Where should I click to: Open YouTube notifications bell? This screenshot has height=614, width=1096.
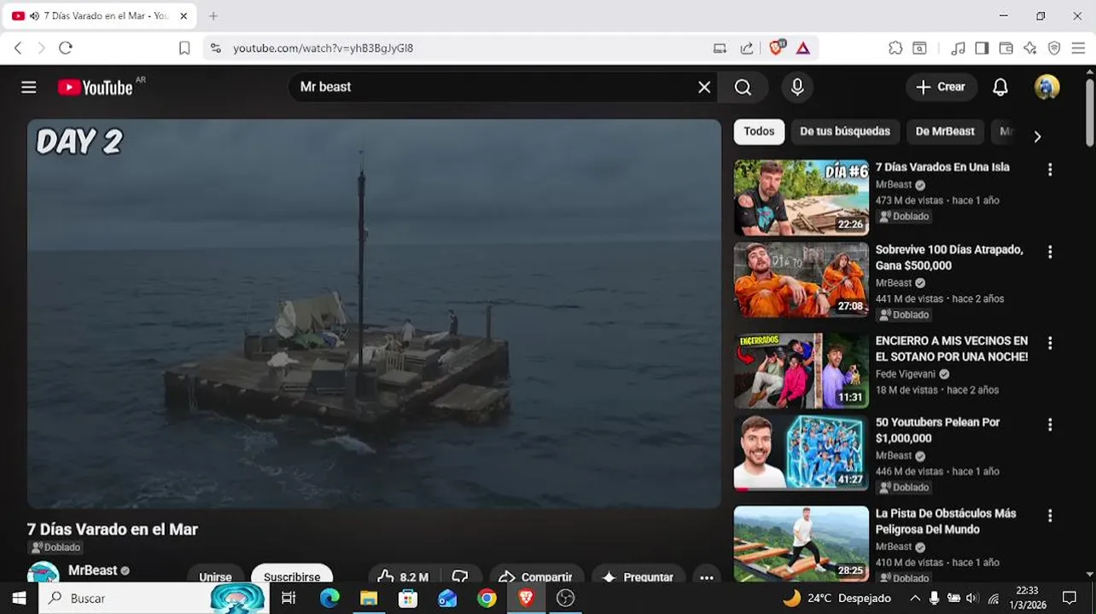1000,87
